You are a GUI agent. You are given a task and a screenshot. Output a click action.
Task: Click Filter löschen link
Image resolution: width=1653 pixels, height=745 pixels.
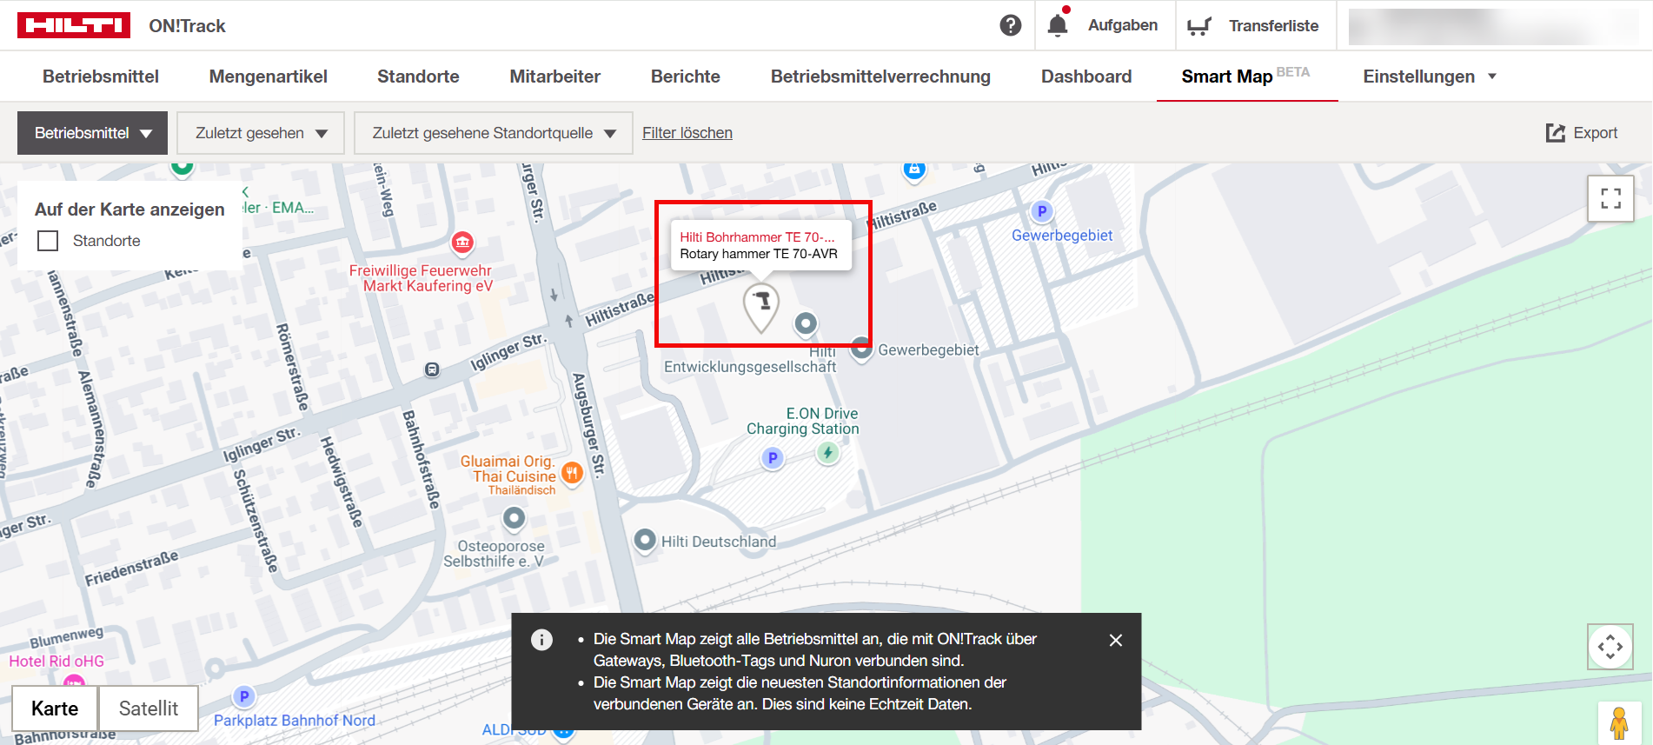[687, 133]
